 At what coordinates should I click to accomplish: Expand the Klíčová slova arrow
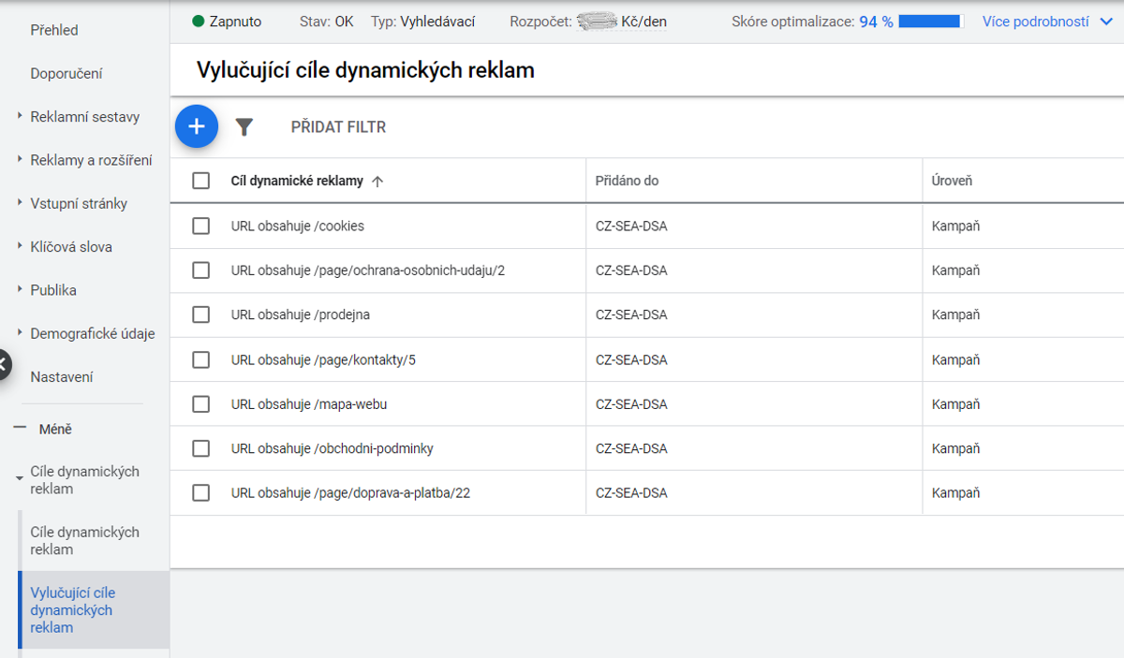(20, 246)
